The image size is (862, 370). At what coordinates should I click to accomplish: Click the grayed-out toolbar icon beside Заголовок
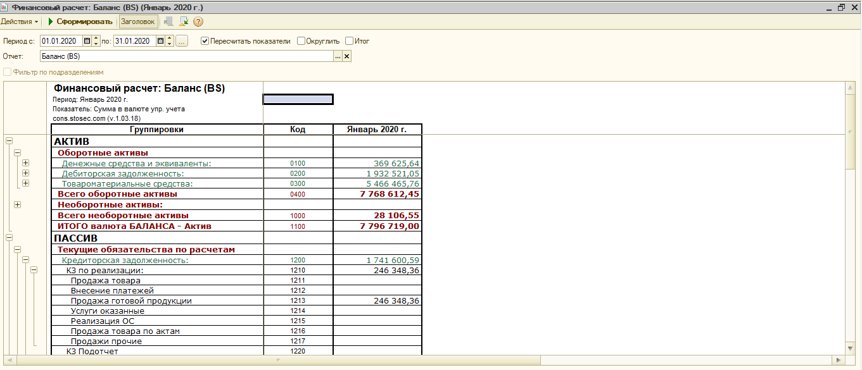point(168,22)
